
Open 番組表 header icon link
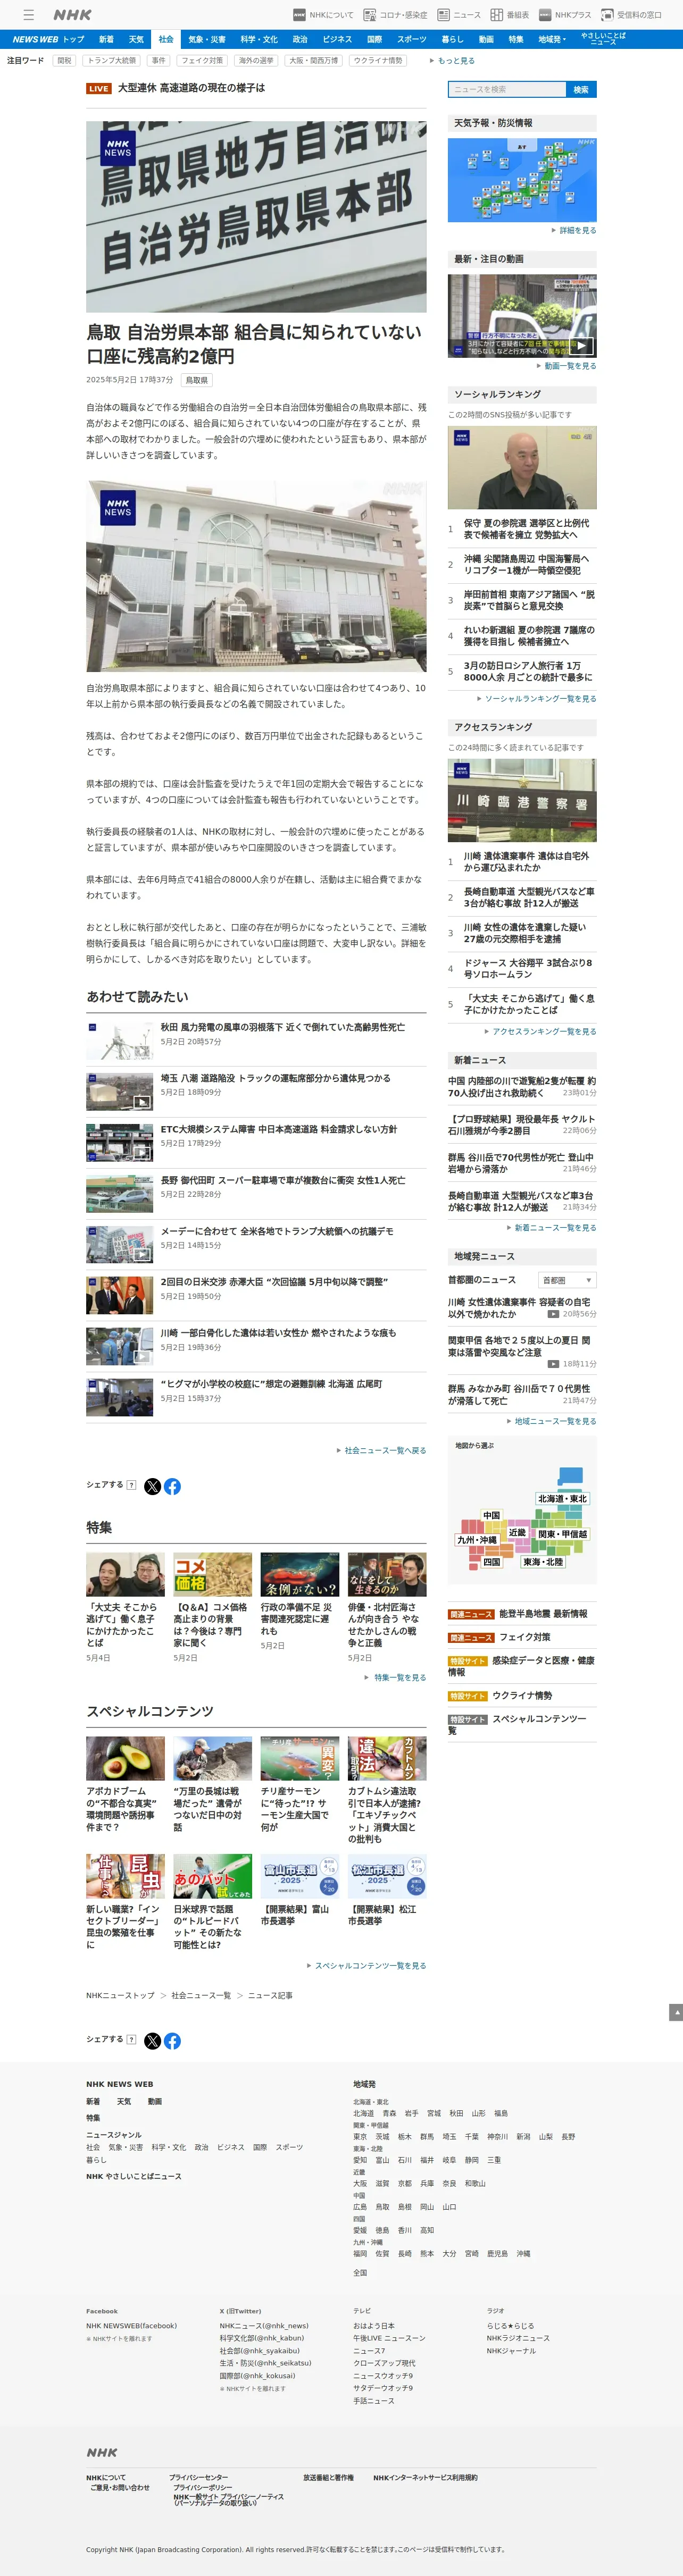pos(510,15)
